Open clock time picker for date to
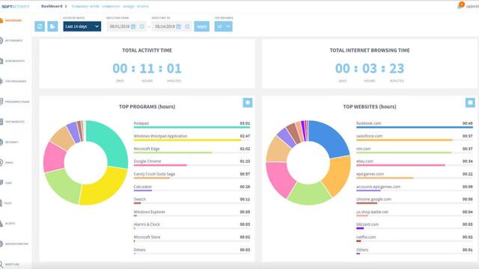The height and width of the screenshot is (269, 479). [187, 27]
